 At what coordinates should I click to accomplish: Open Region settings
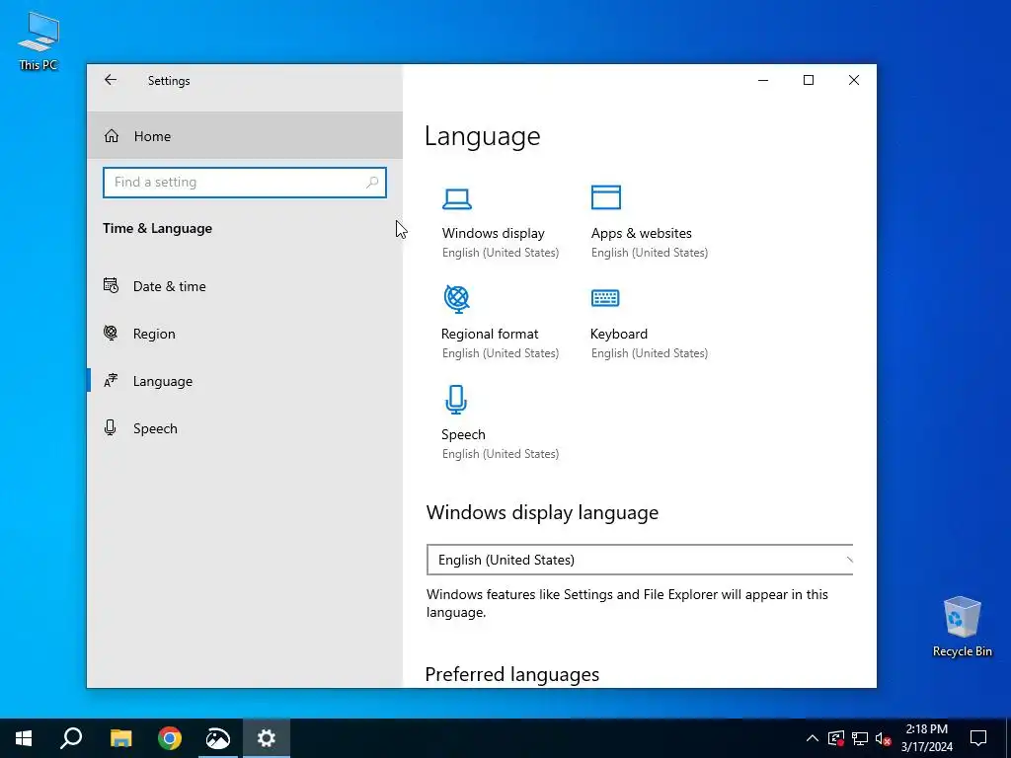click(245, 334)
